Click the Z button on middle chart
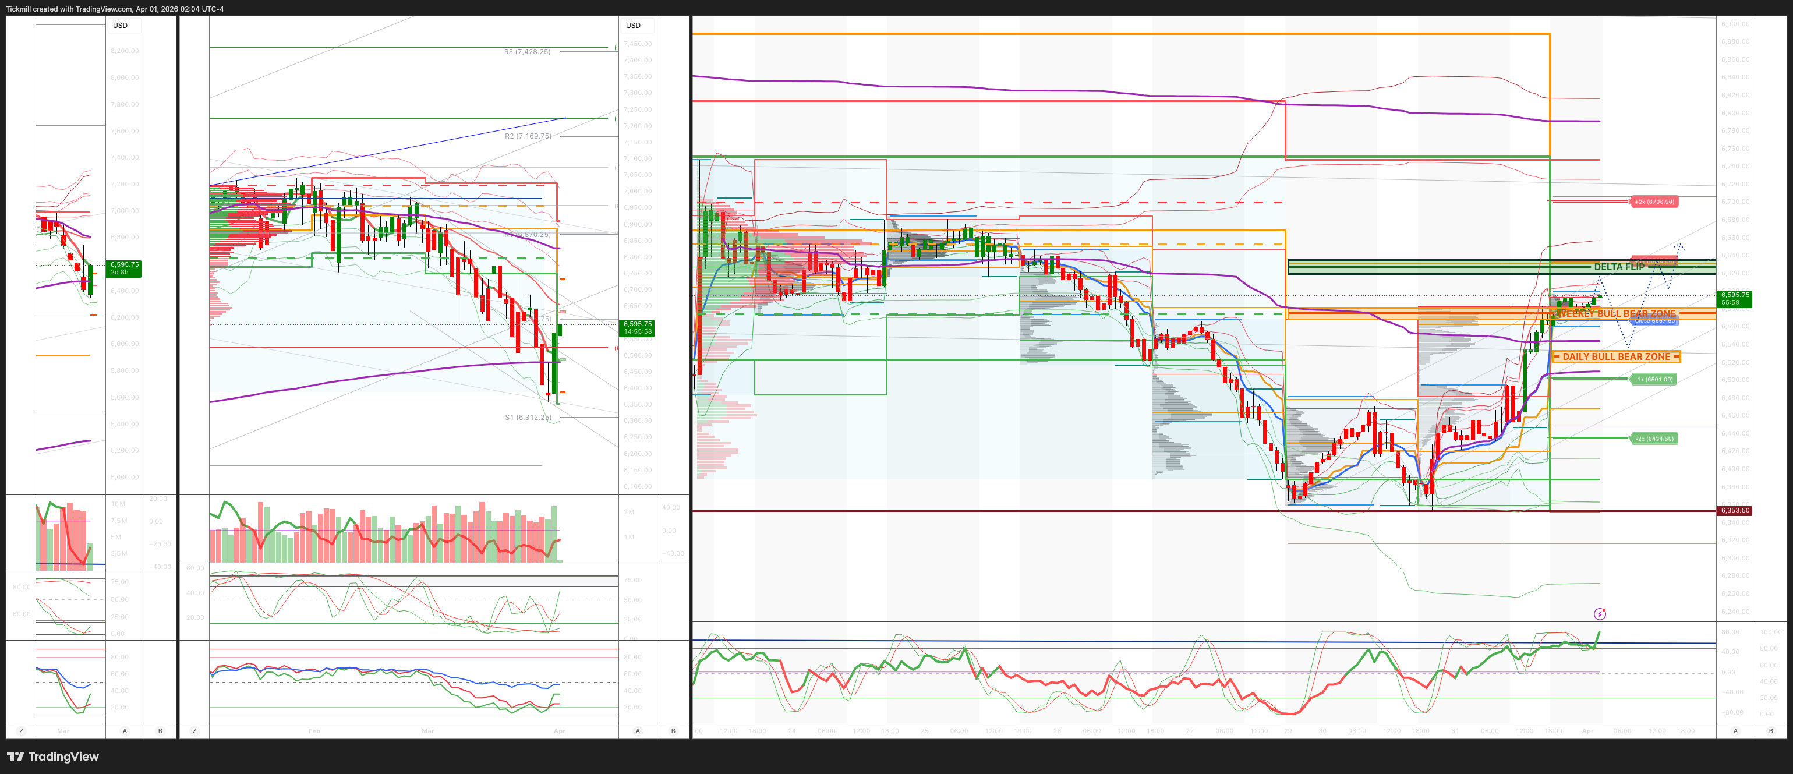This screenshot has height=774, width=1793. [194, 731]
